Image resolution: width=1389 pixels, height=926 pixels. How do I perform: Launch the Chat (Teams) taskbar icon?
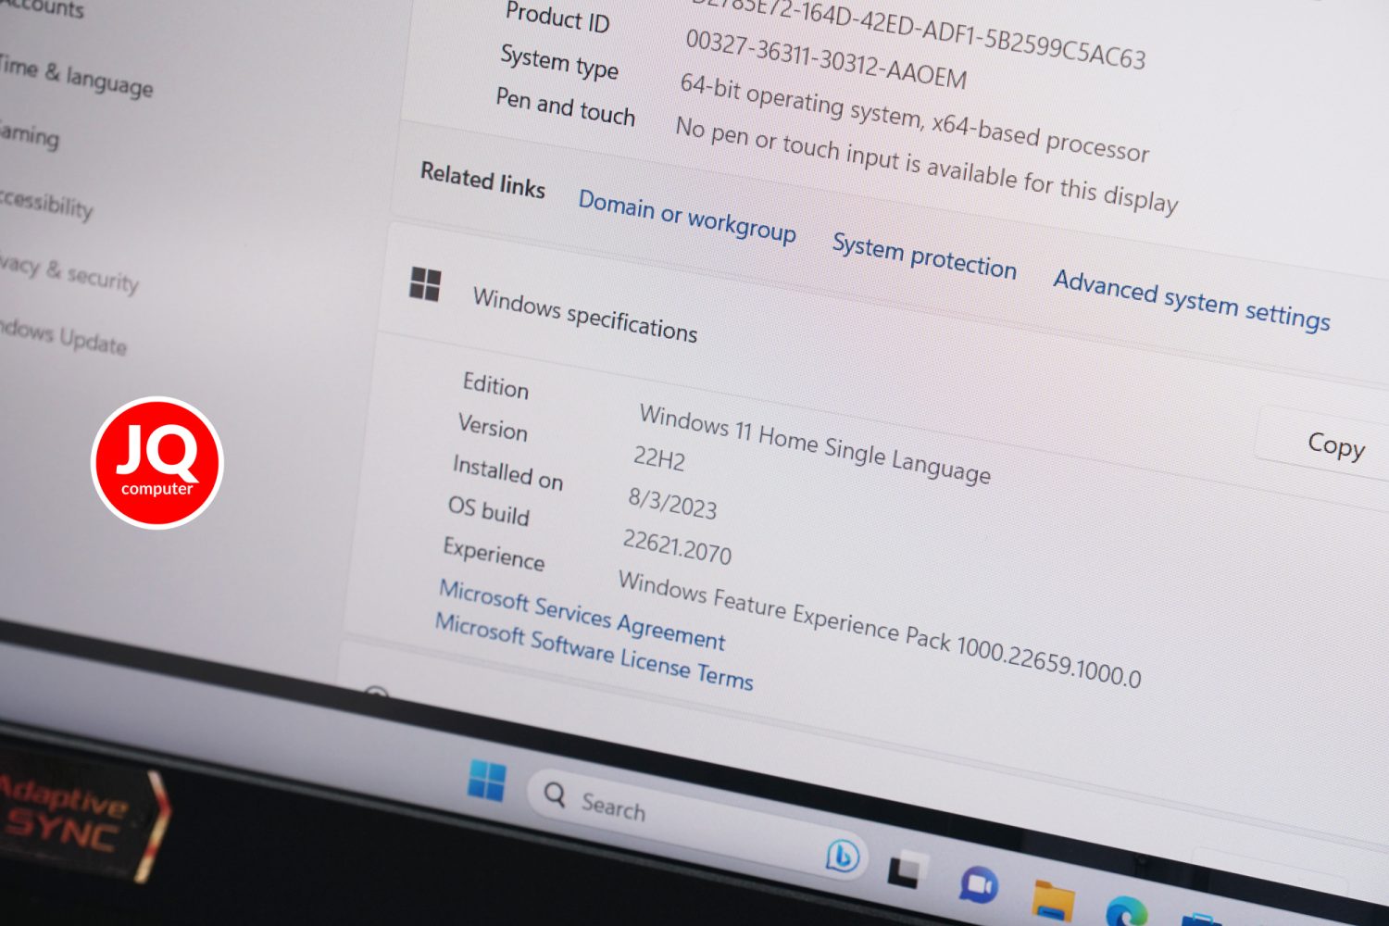(978, 885)
